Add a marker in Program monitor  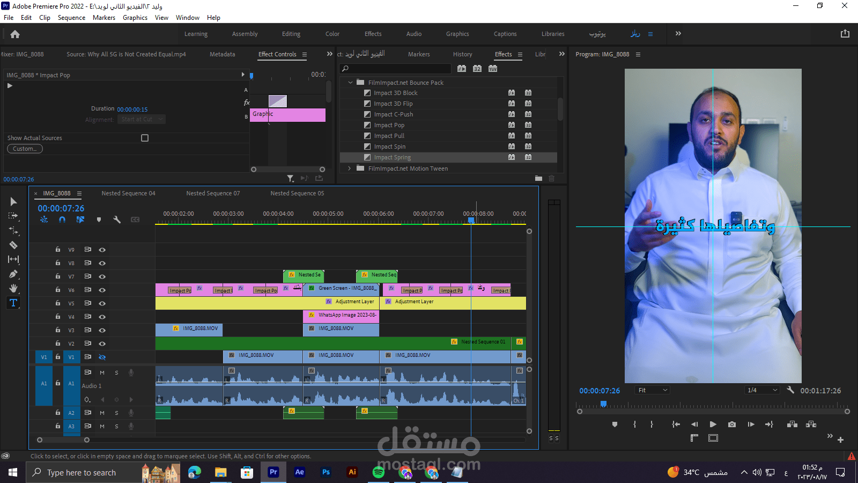pyautogui.click(x=615, y=425)
